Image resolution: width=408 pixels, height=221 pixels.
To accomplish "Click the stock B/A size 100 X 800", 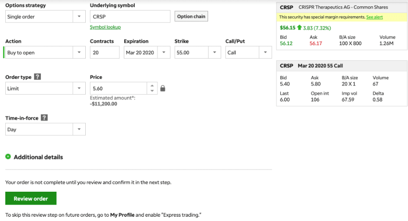I will pos(350,43).
